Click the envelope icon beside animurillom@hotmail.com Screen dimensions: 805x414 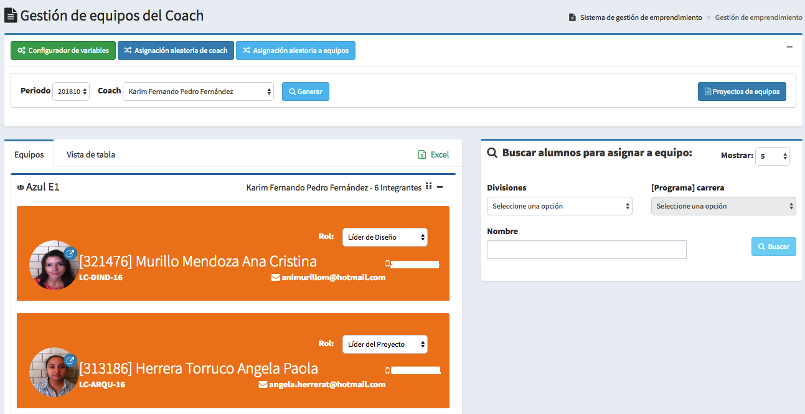click(x=275, y=278)
